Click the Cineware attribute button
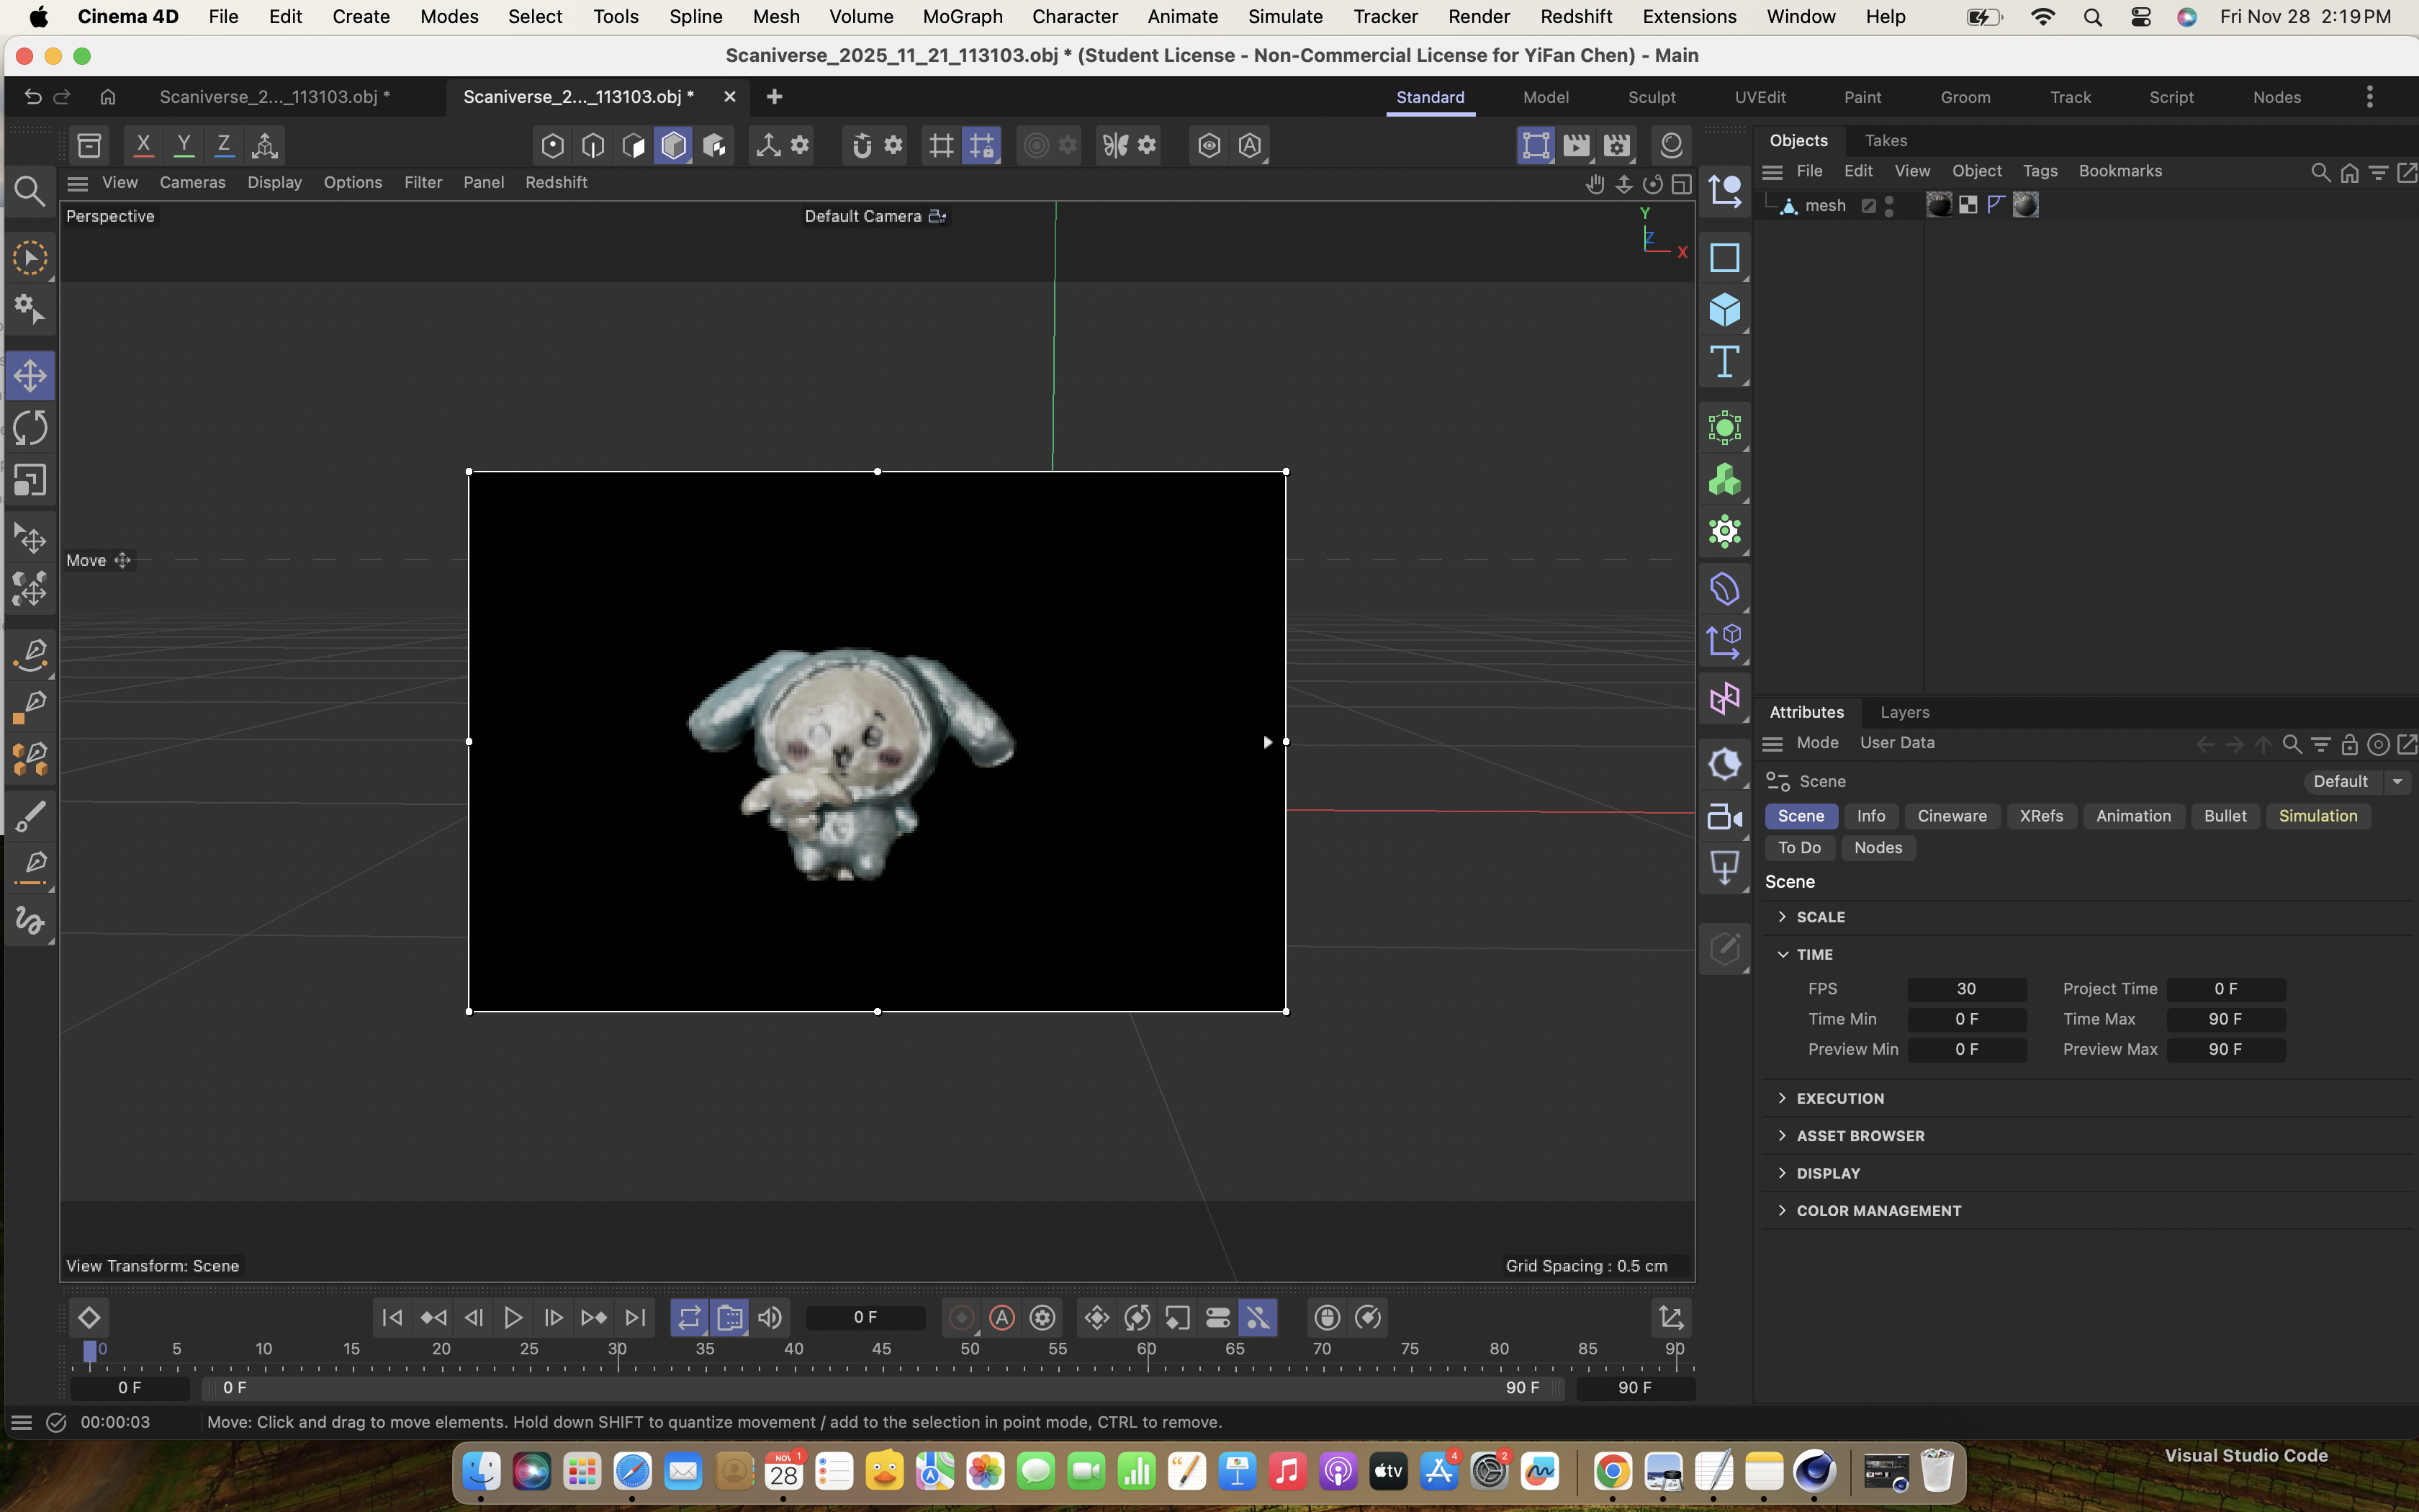The height and width of the screenshot is (1512, 2419). 1951,817
